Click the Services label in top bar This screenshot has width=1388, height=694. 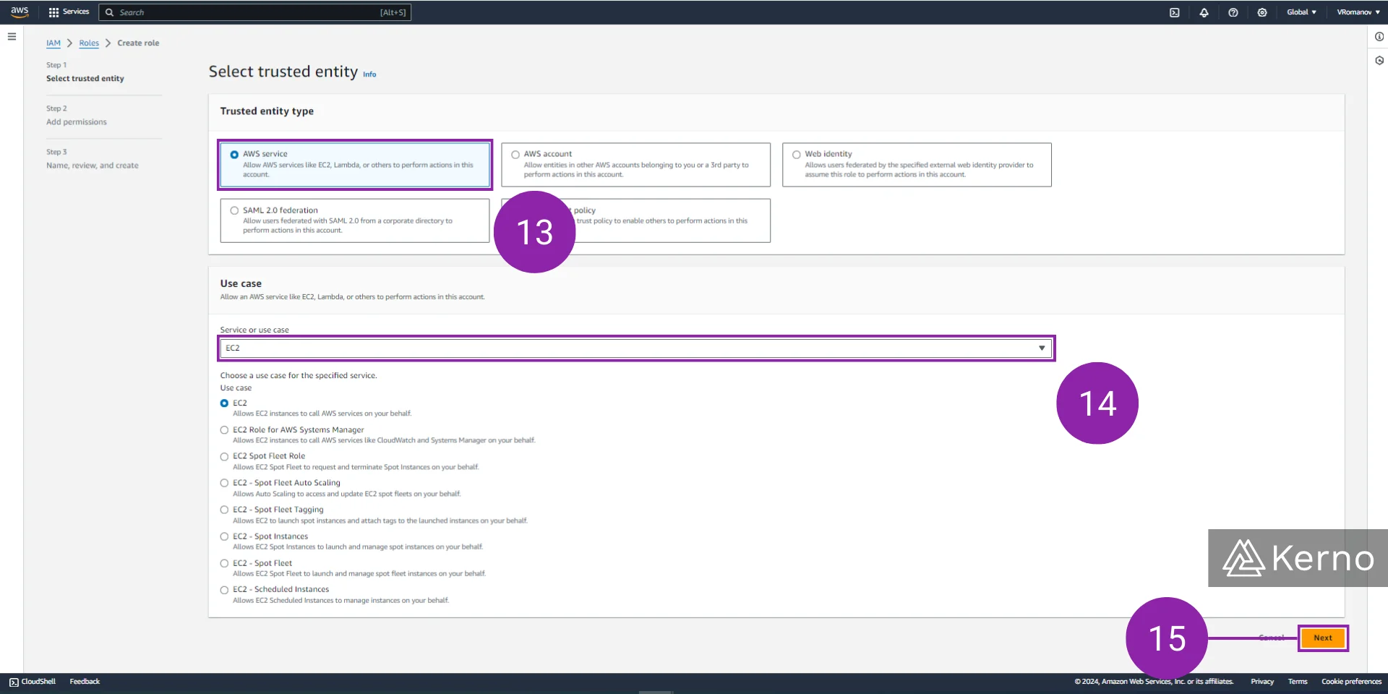pyautogui.click(x=76, y=12)
